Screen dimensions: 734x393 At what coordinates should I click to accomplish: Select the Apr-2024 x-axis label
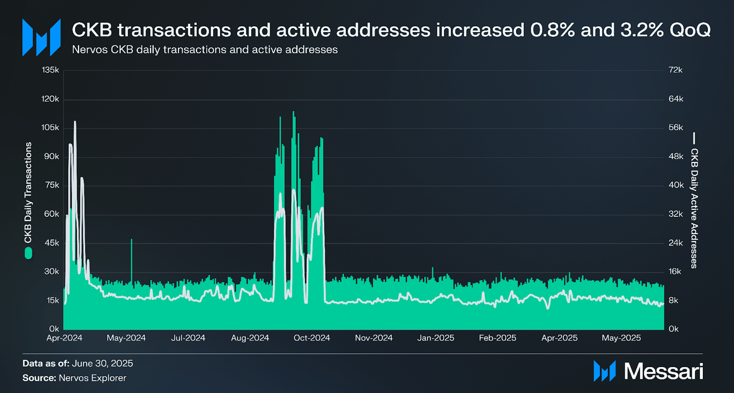[64, 338]
